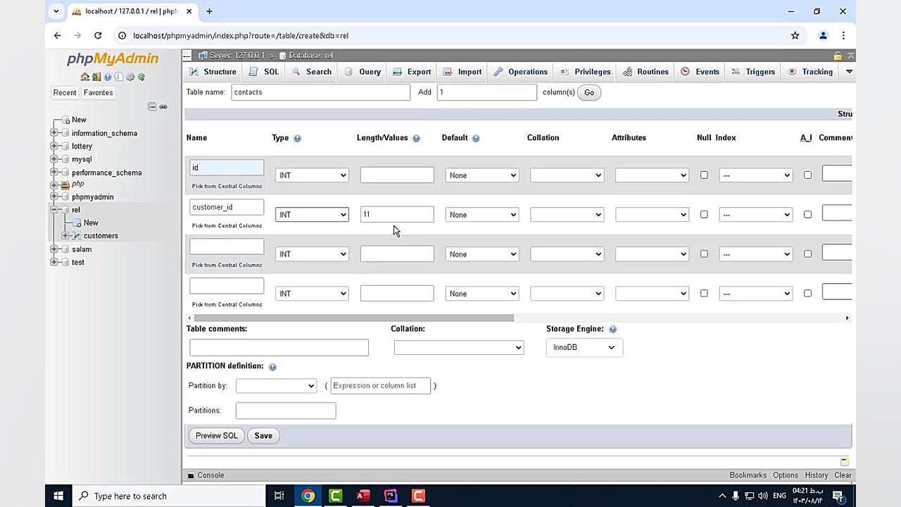Click the link icon in navigation panel

(163, 106)
